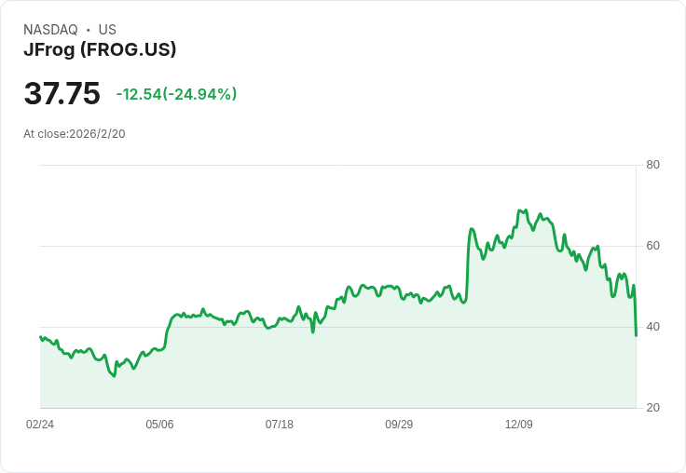The width and height of the screenshot is (686, 473).
Task: Click the 20 price axis label
Action: (x=653, y=408)
